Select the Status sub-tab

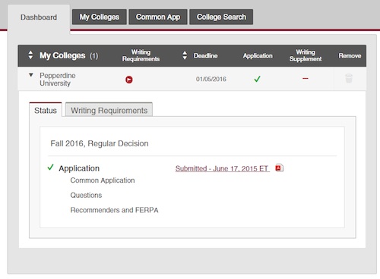click(46, 110)
